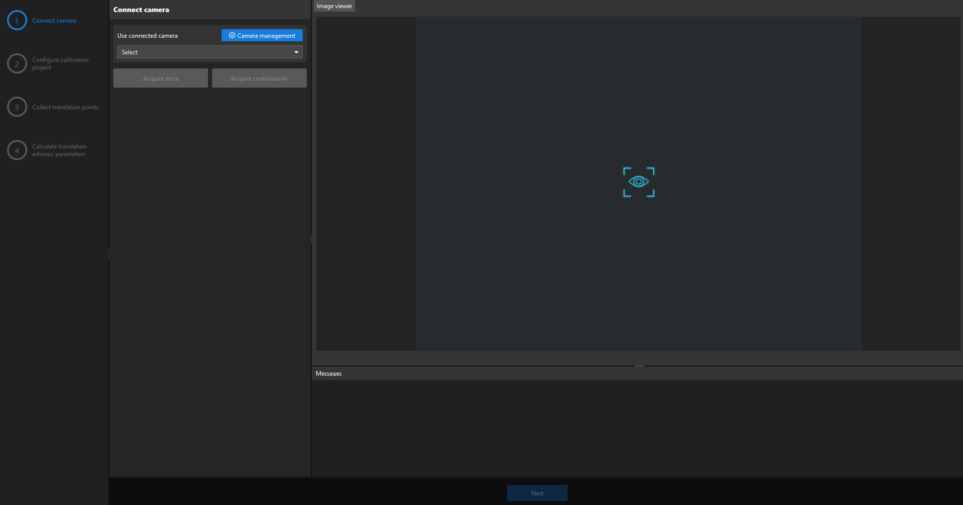Open the Select camera dropdown
Image resolution: width=963 pixels, height=505 pixels.
(x=210, y=52)
